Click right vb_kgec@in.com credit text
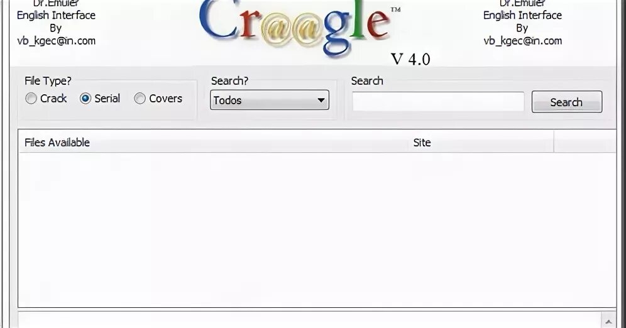 click(522, 41)
